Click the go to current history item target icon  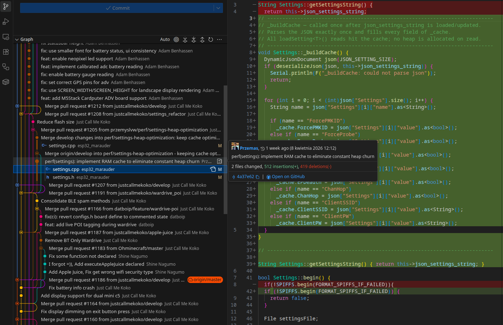pyautogui.click(x=176, y=40)
